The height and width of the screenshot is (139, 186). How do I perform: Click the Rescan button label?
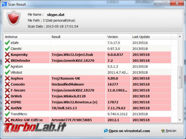[171, 131]
